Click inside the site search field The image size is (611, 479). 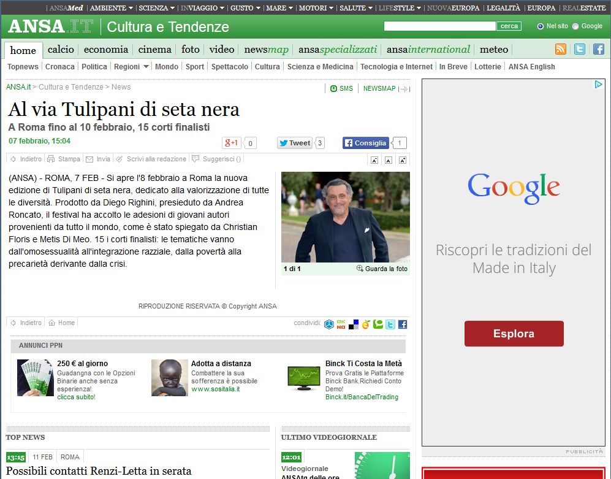[440, 26]
